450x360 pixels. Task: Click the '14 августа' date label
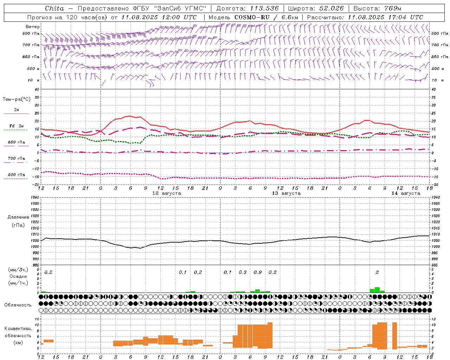coord(406,193)
